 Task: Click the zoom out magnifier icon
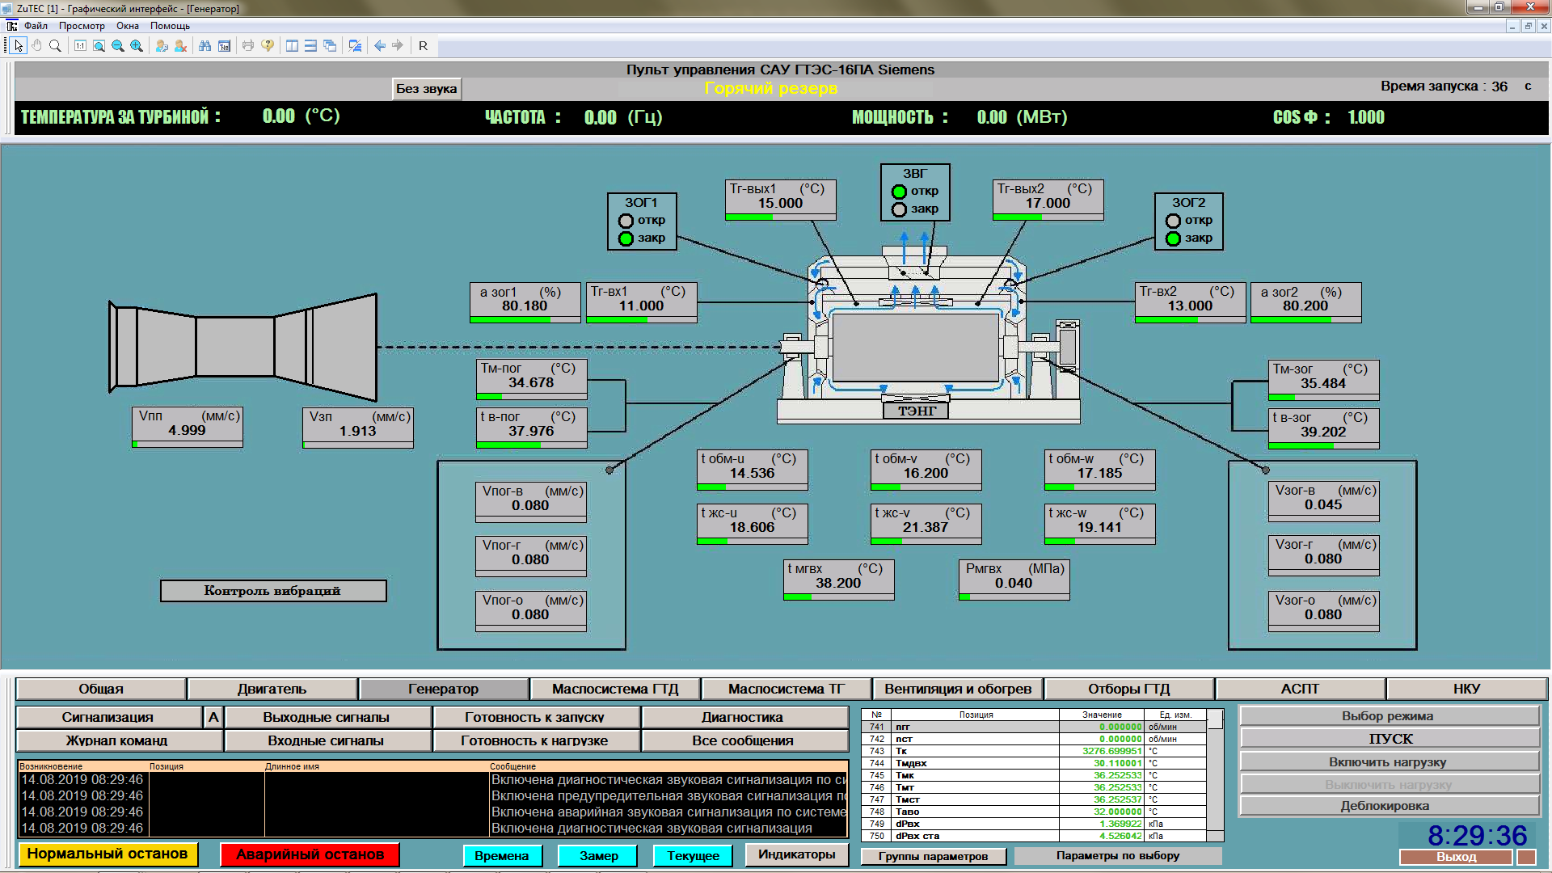click(x=118, y=46)
